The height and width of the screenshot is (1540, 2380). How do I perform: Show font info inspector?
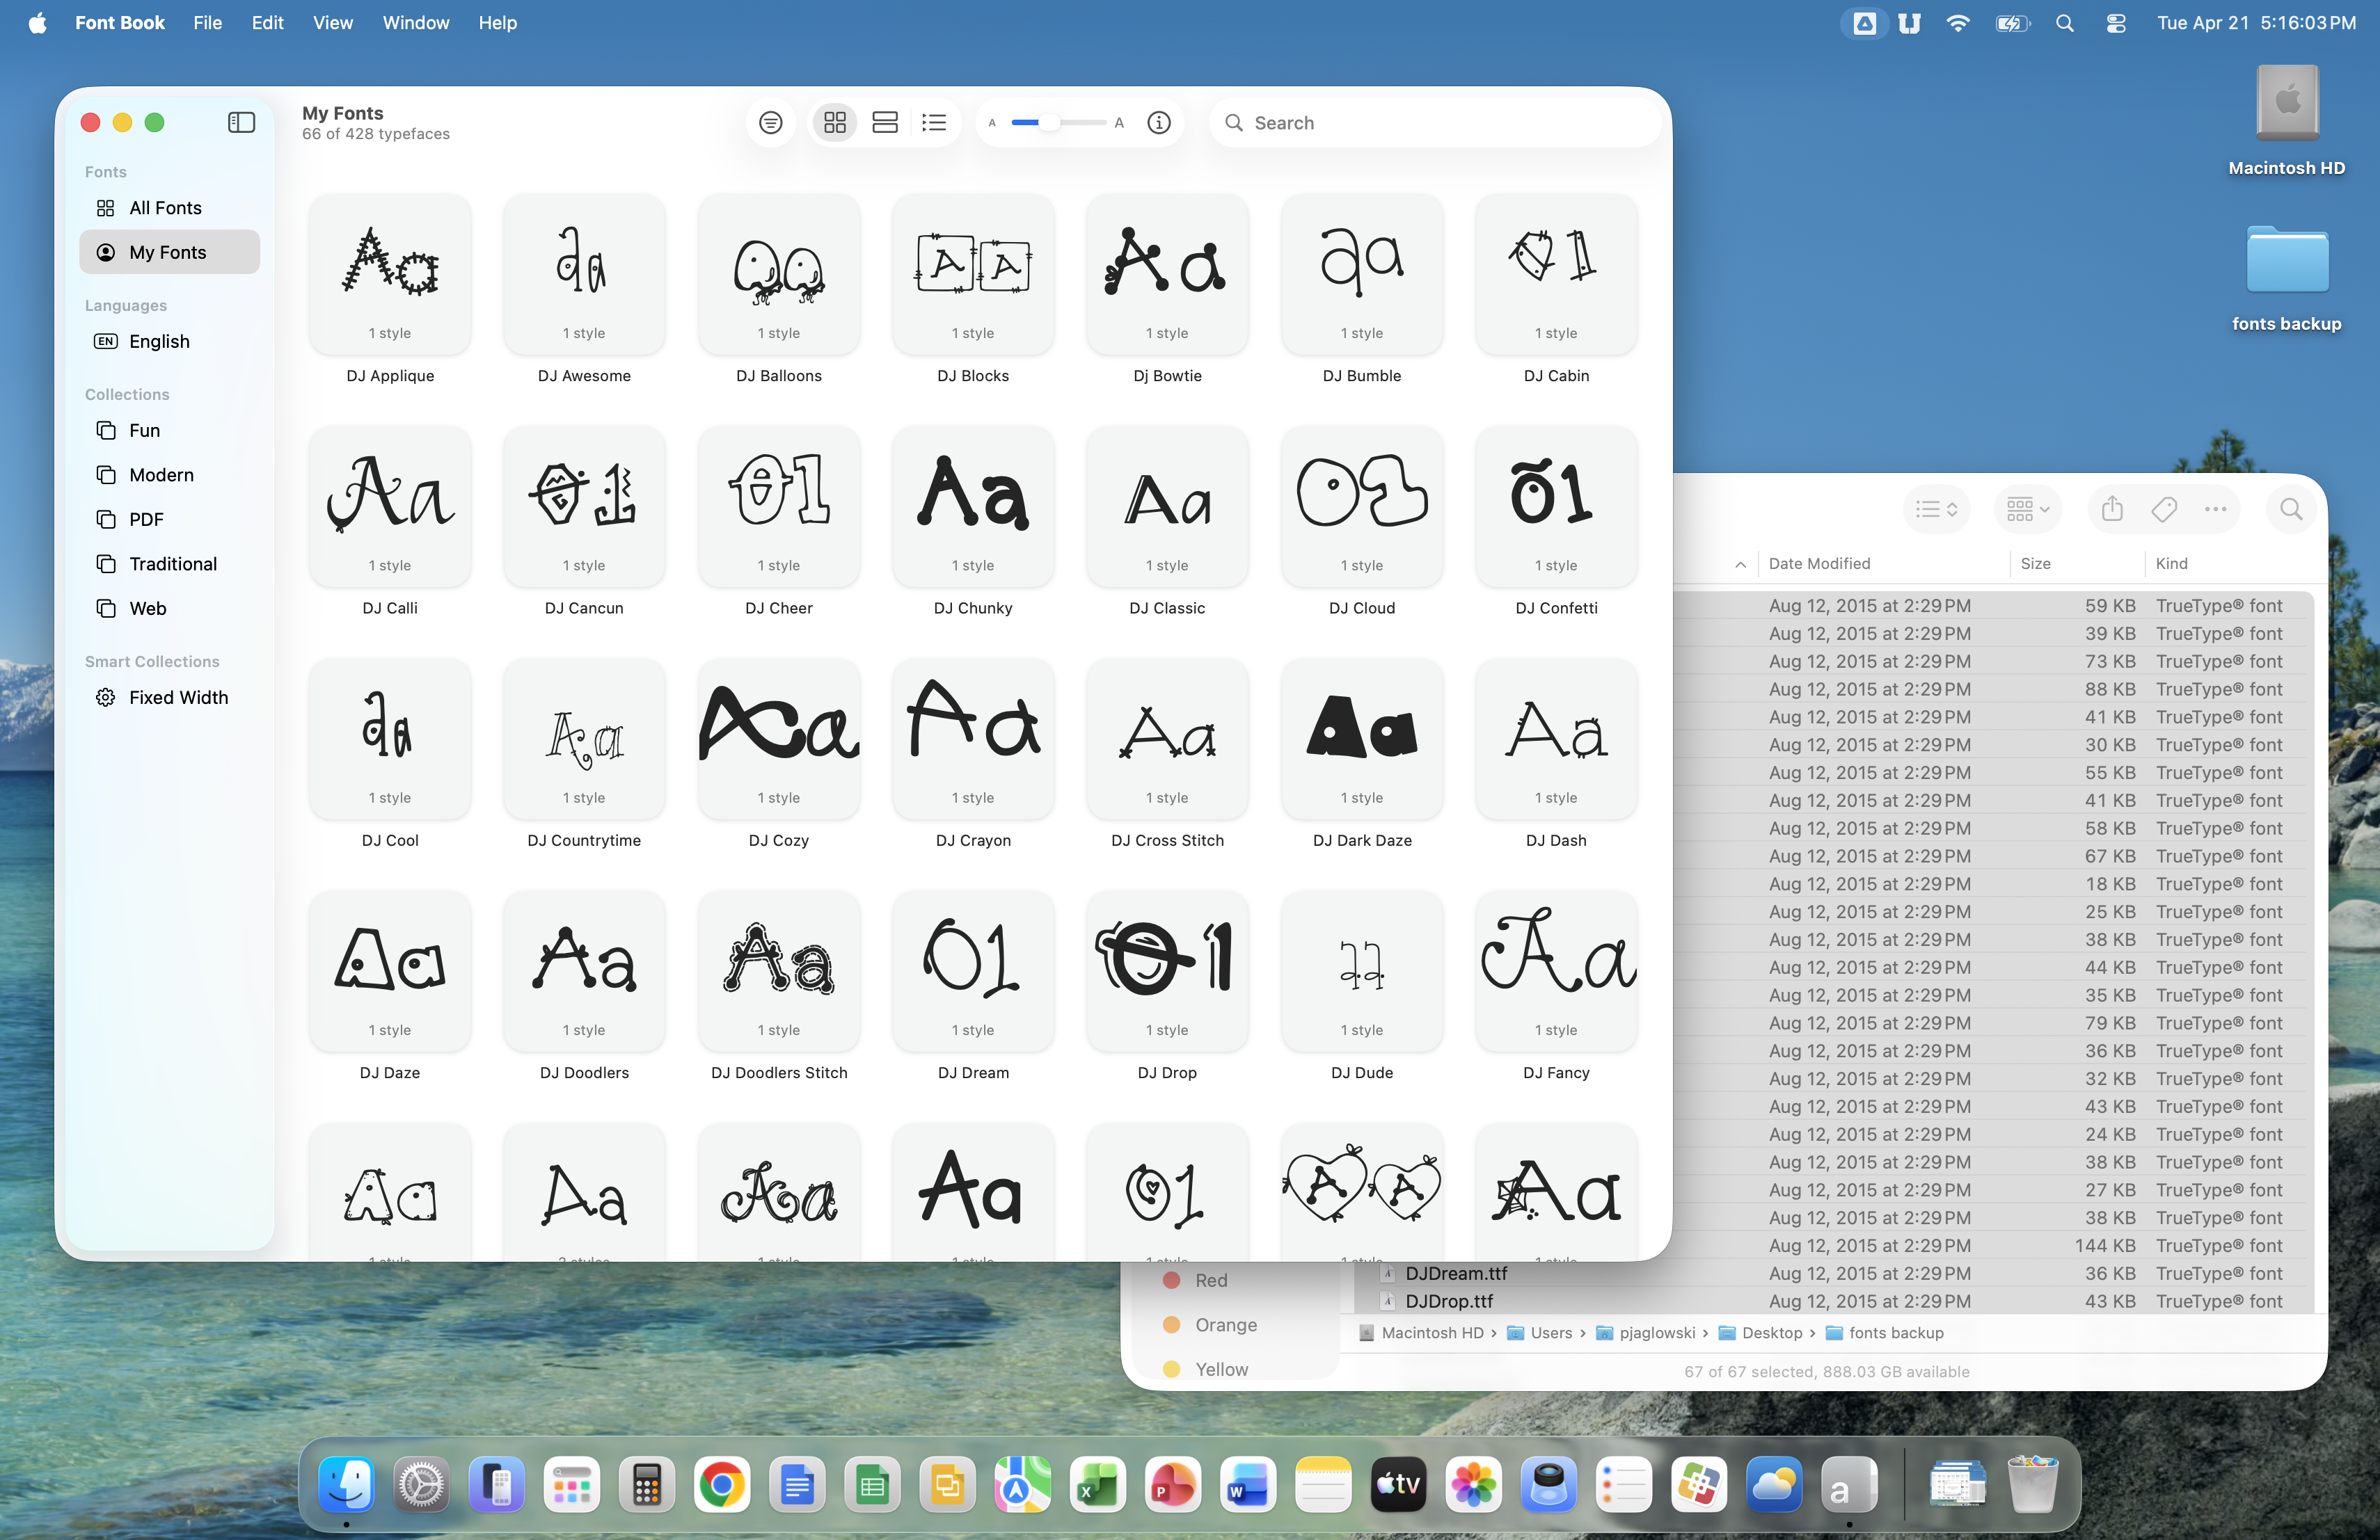coord(1158,122)
